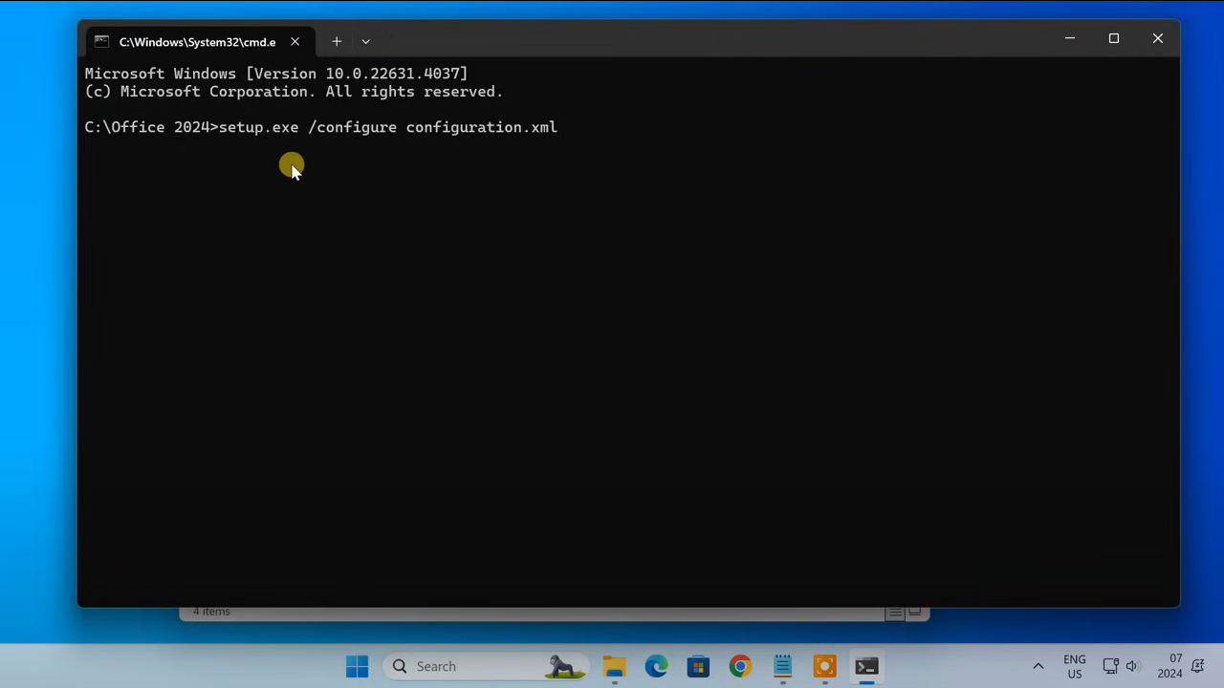This screenshot has height=688, width=1224.
Task: Expand the terminal profile dropdown
Action: [365, 42]
